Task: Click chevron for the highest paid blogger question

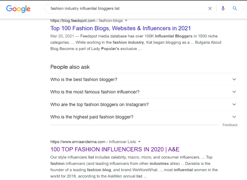Action: (x=234, y=117)
